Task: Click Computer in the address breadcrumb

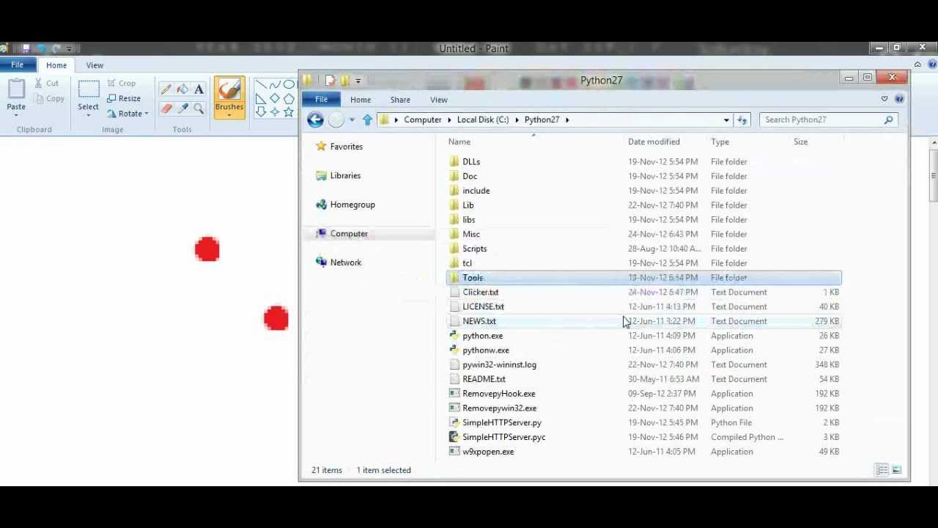Action: pos(423,120)
